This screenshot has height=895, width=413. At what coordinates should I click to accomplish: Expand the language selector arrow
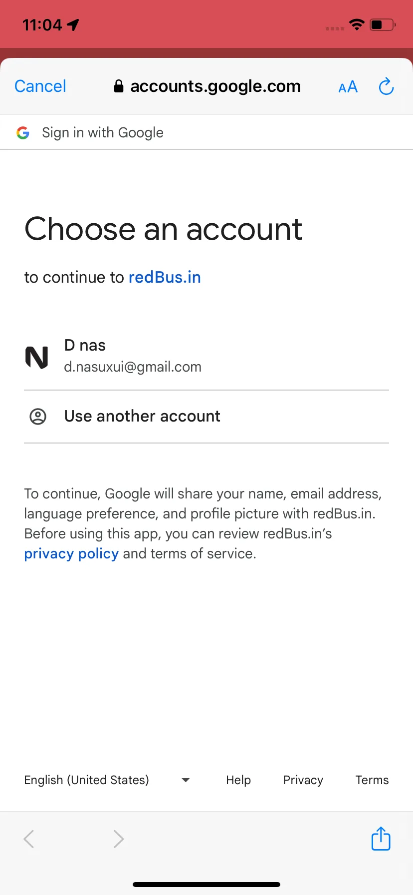pyautogui.click(x=186, y=780)
